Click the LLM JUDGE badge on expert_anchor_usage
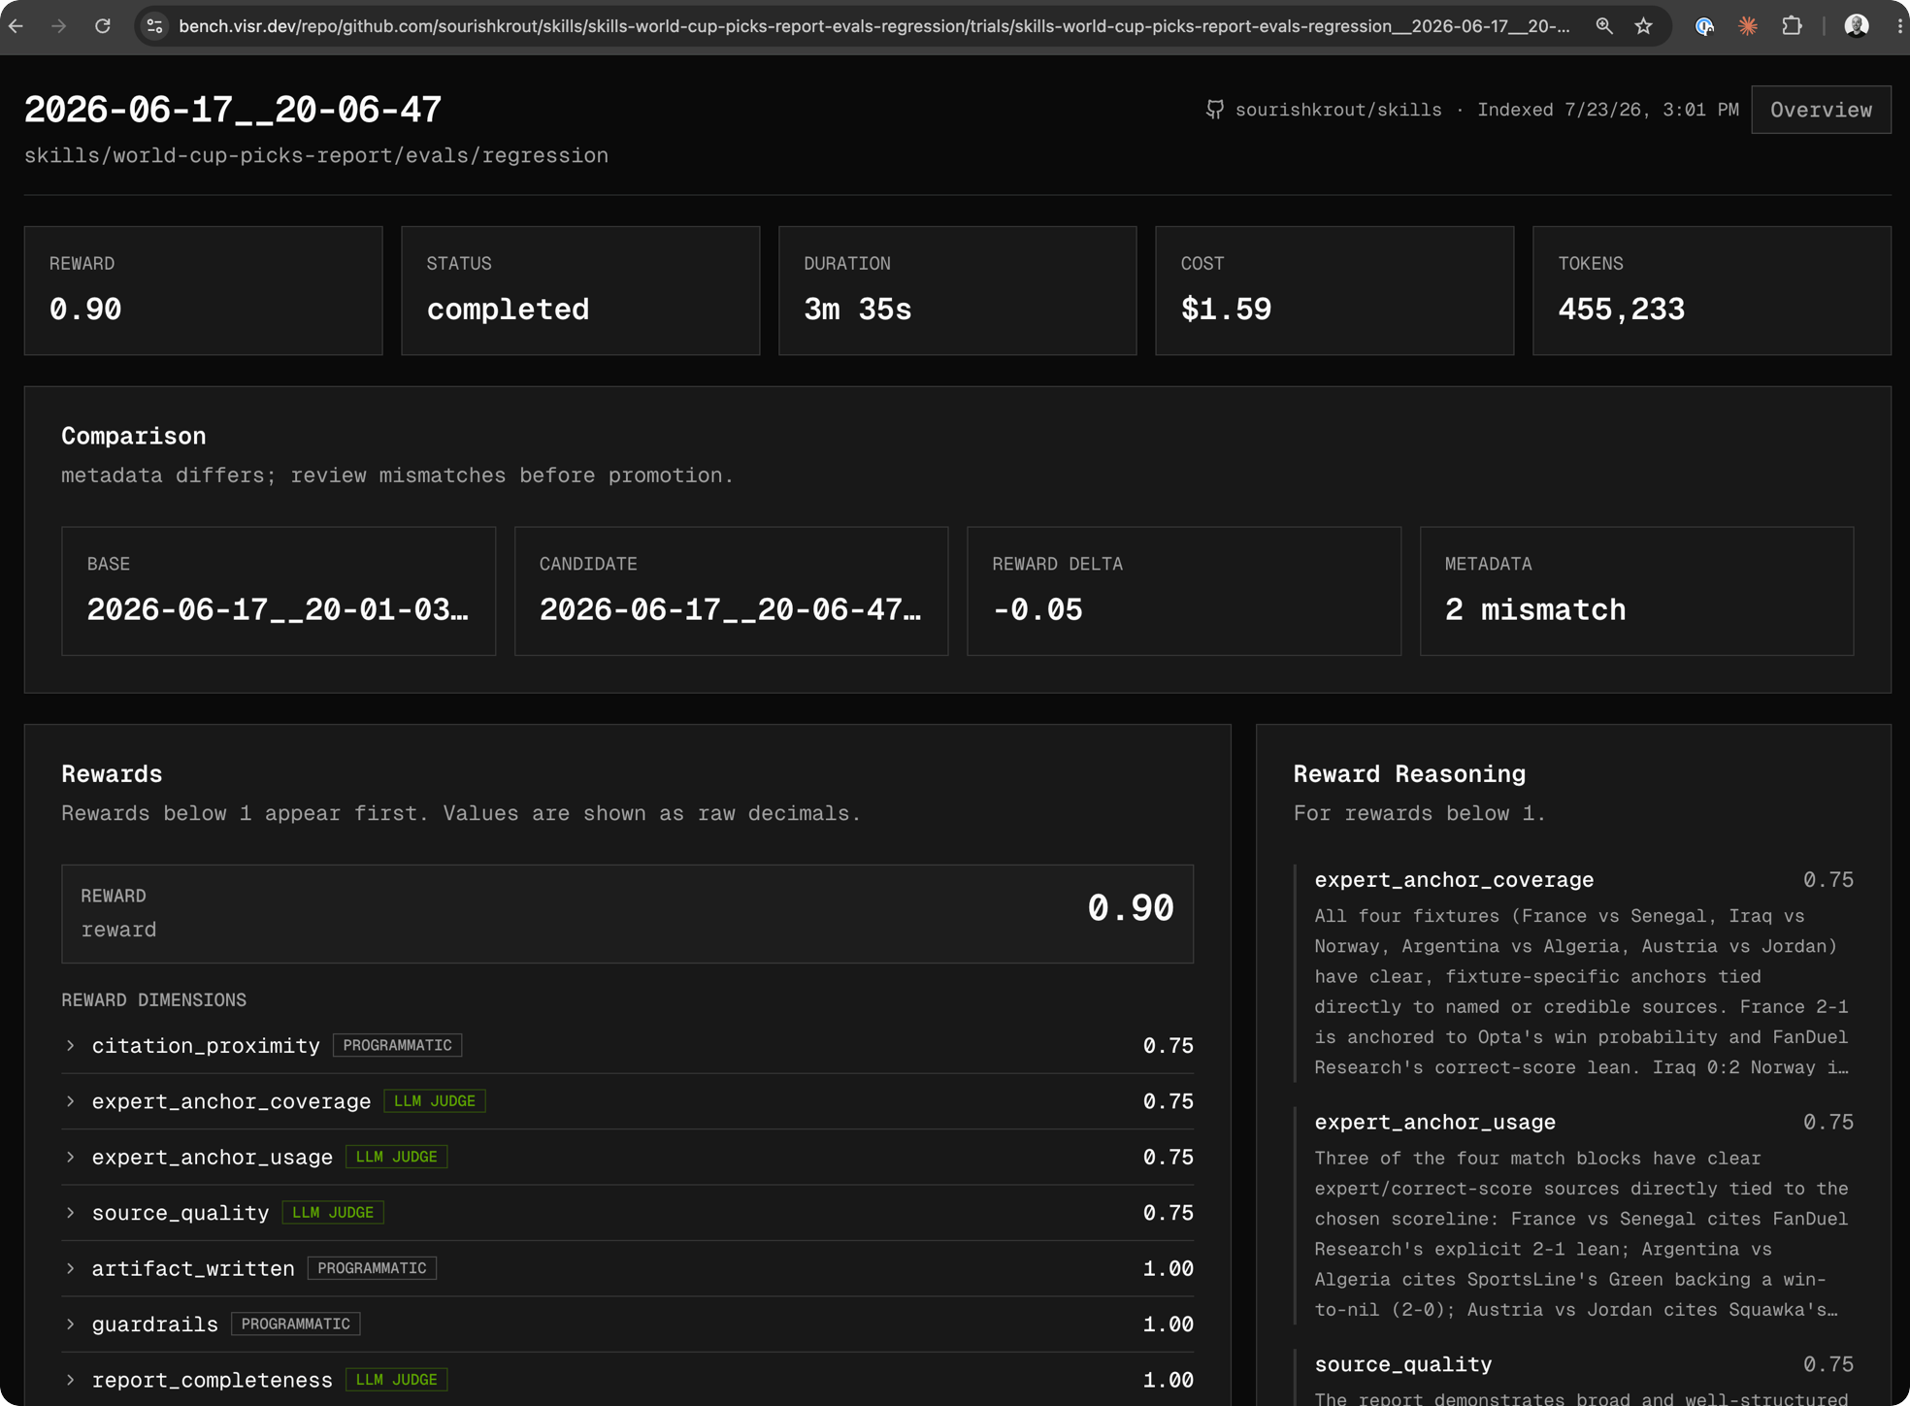The width and height of the screenshot is (1910, 1406). (x=396, y=1157)
